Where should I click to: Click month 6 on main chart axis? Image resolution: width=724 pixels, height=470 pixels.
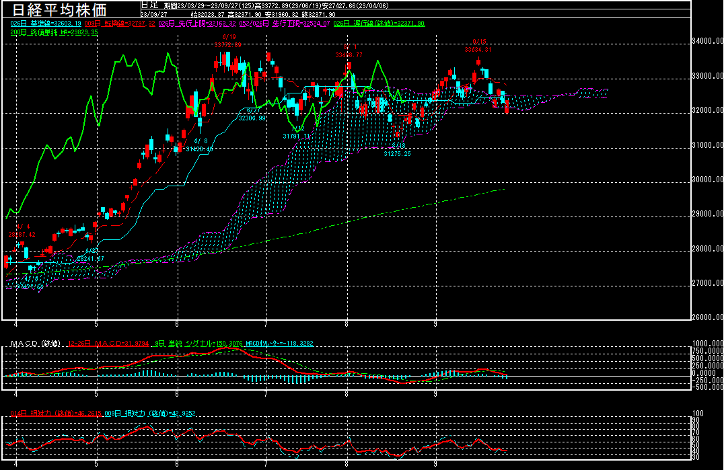(177, 324)
